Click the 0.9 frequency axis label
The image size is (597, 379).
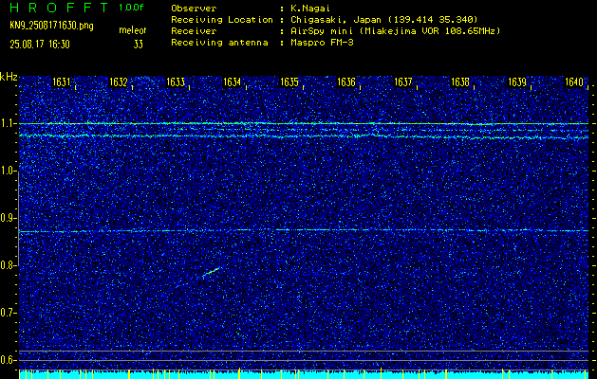click(9, 218)
